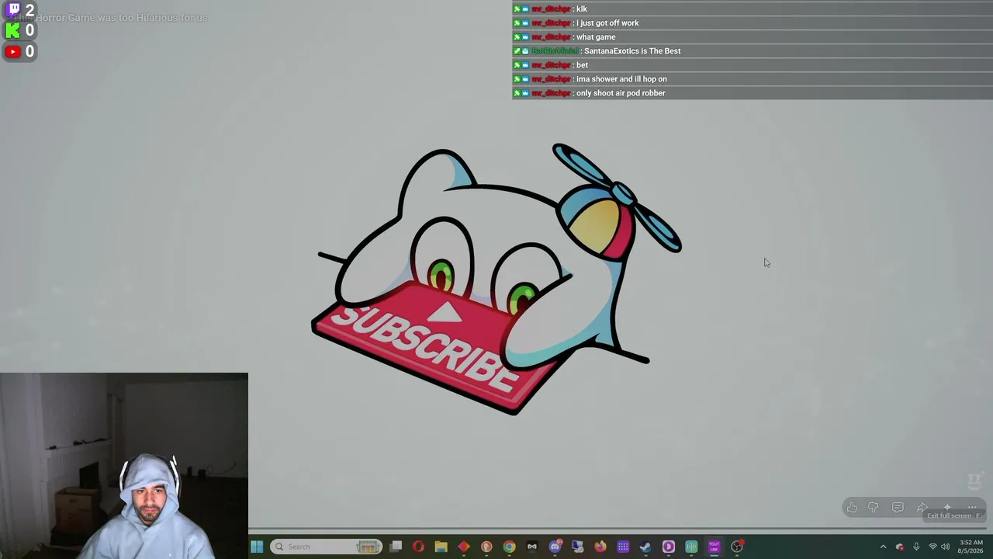This screenshot has width=993, height=559.
Task: Click the webcam overlay thumbnail
Action: click(x=124, y=466)
